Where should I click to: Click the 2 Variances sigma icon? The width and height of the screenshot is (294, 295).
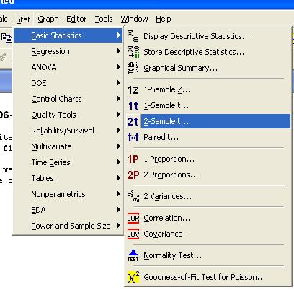(x=133, y=196)
